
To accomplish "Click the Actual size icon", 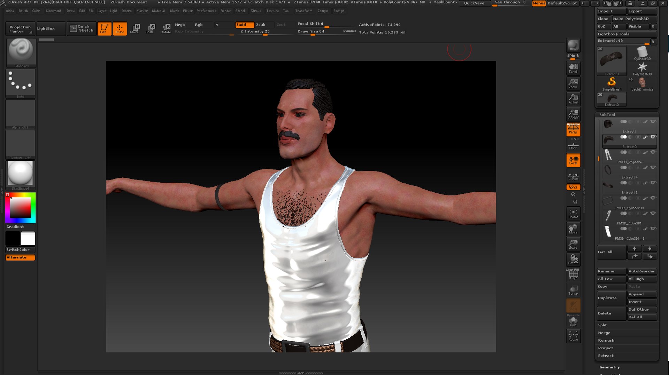I will 573,98.
